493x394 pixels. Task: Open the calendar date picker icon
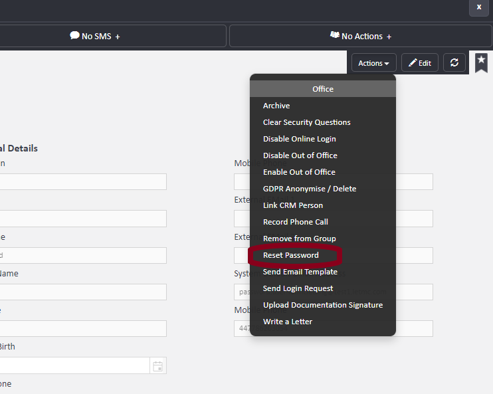coord(157,365)
